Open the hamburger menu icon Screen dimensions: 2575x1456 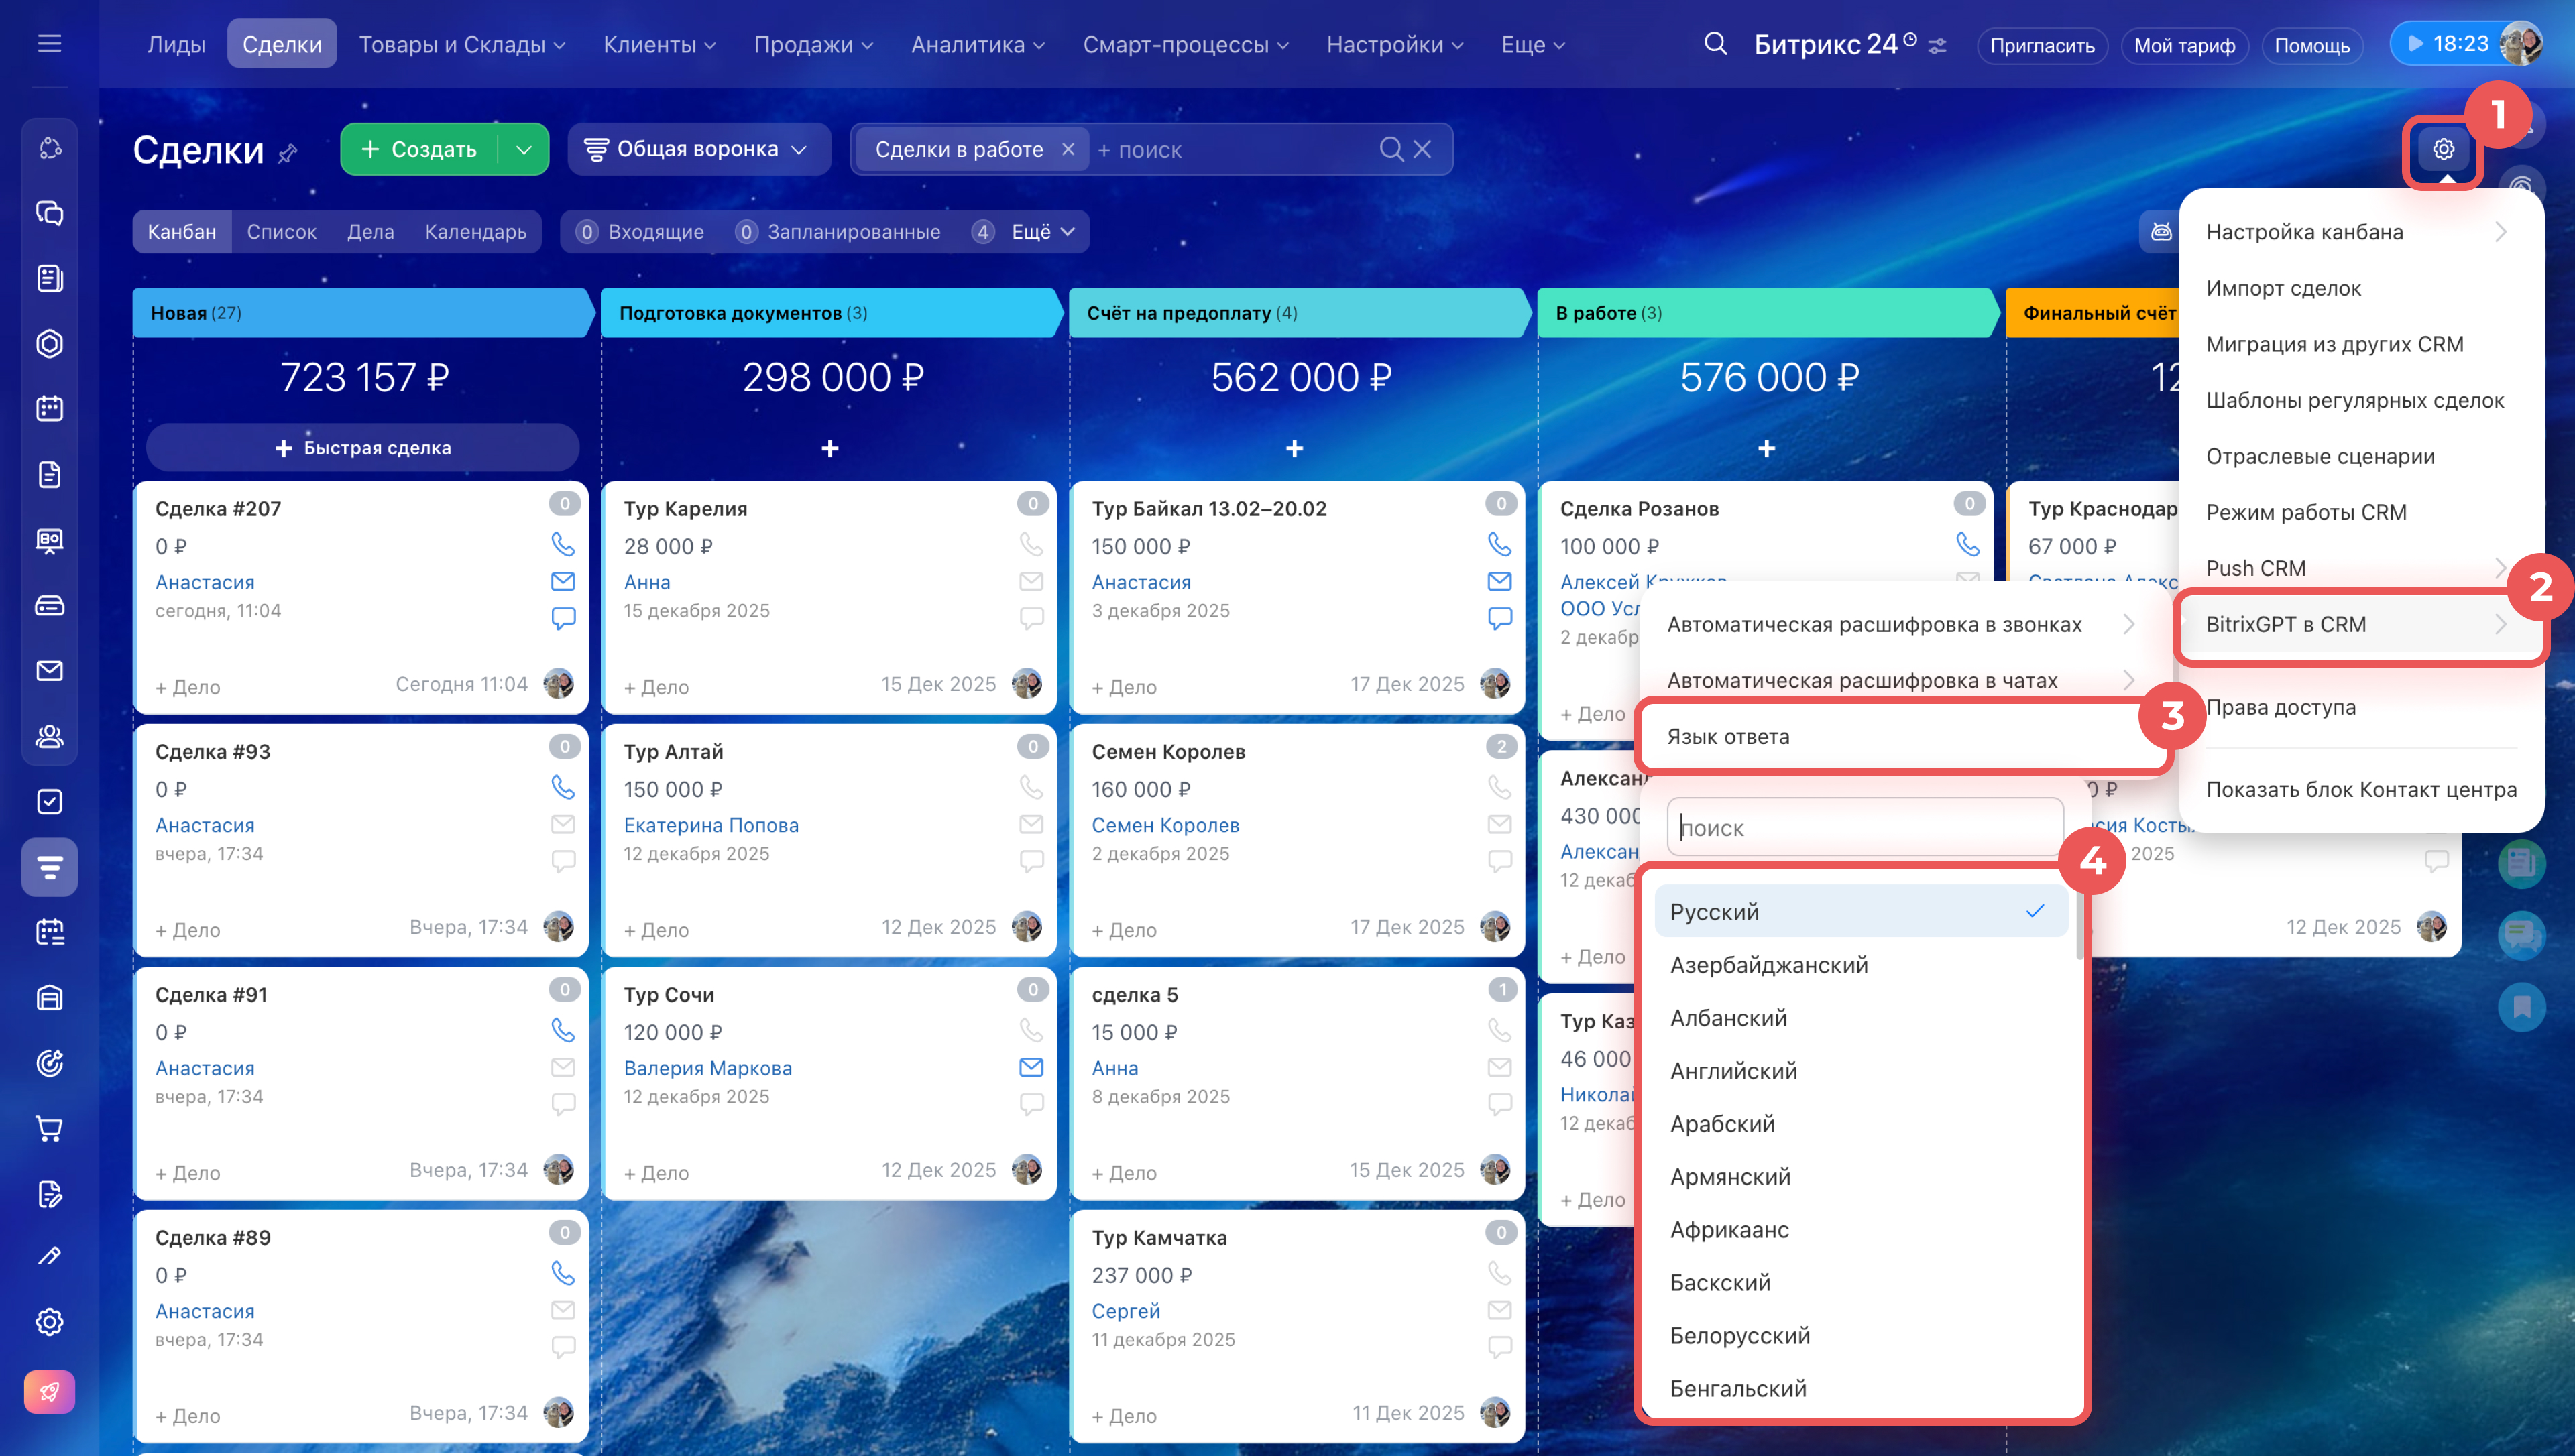tap(49, 44)
